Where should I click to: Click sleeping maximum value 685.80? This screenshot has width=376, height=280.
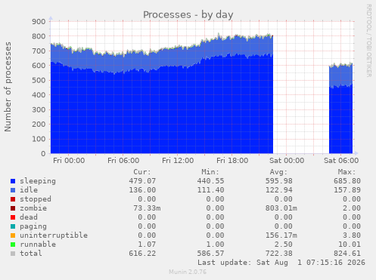point(347,181)
